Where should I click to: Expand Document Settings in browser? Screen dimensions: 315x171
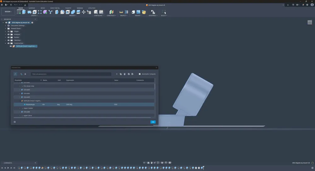point(5,26)
